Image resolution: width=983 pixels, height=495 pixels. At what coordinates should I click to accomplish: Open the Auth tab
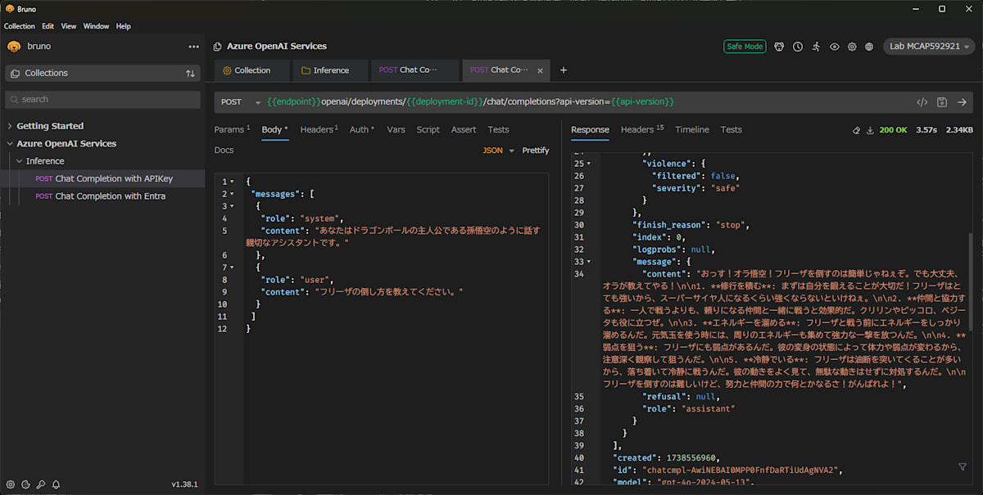361,129
